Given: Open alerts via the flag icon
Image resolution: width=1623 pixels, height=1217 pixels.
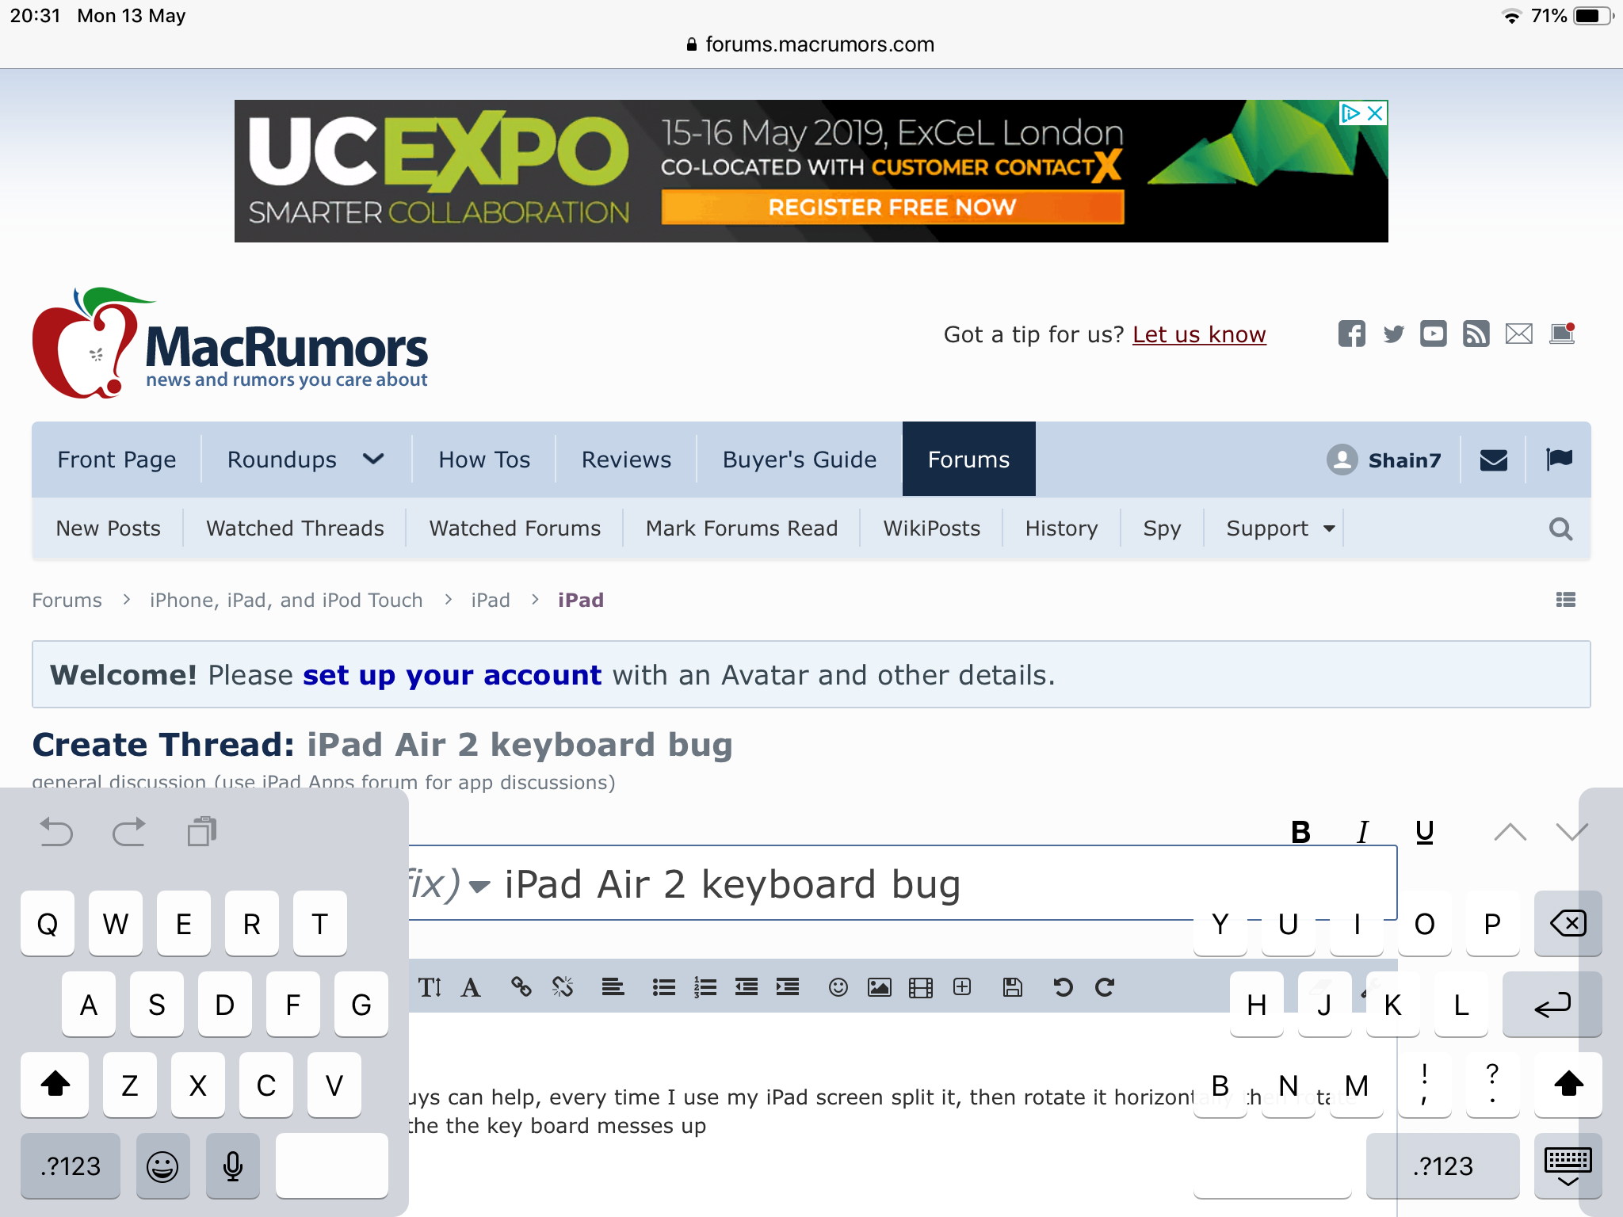Looking at the screenshot, I should point(1559,459).
